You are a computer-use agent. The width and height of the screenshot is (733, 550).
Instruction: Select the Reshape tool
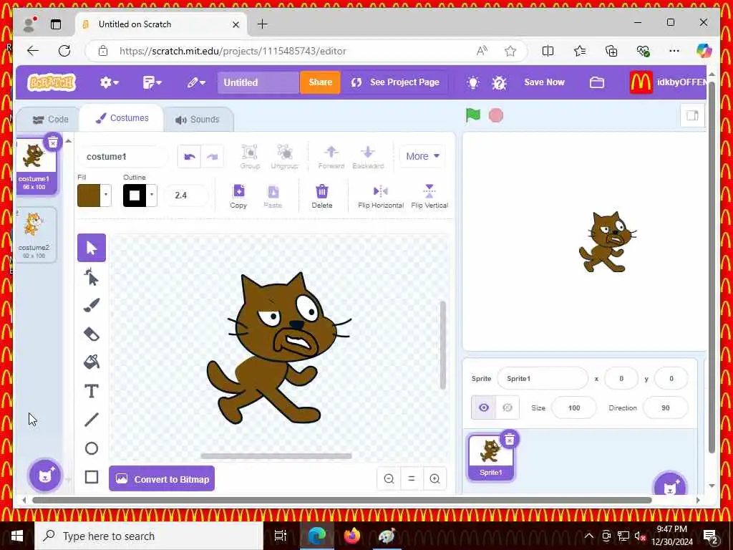click(x=91, y=277)
